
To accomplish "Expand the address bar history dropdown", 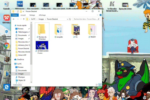I will [x=67, y=19].
